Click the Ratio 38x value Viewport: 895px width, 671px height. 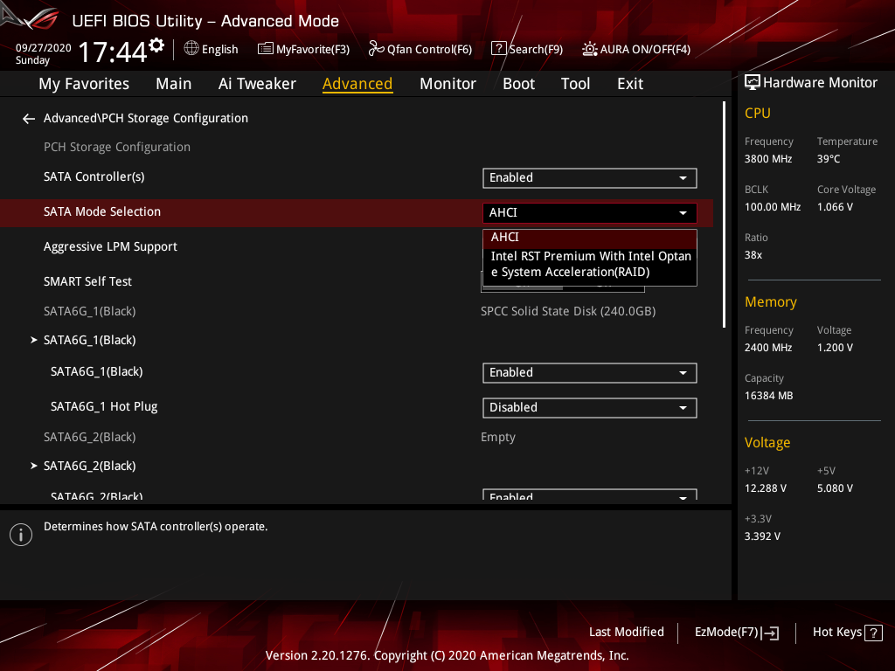click(753, 256)
